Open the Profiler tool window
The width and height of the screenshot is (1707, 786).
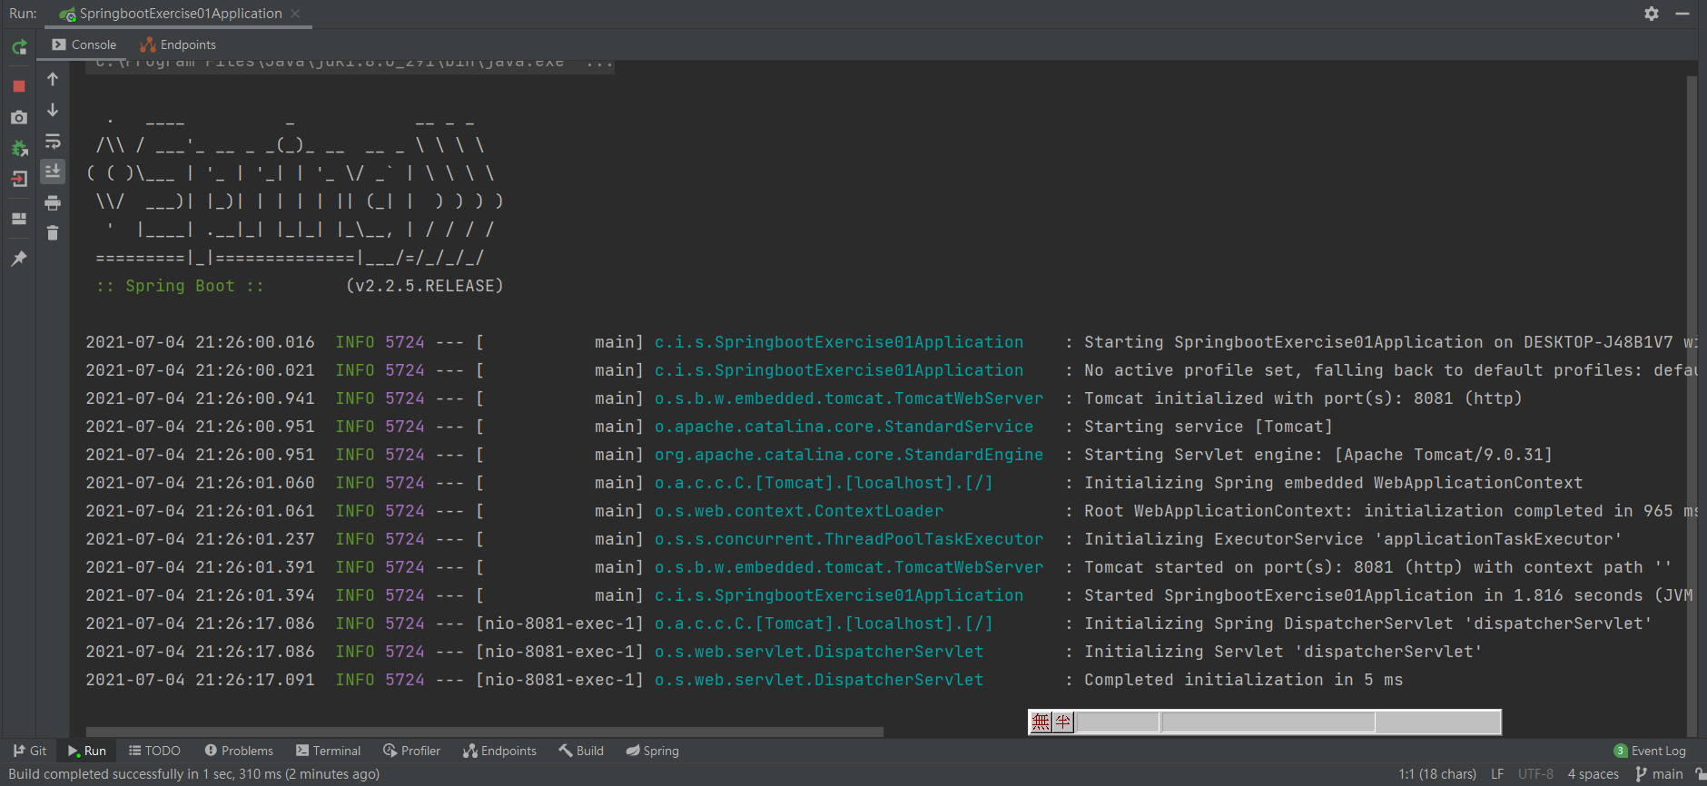[411, 751]
